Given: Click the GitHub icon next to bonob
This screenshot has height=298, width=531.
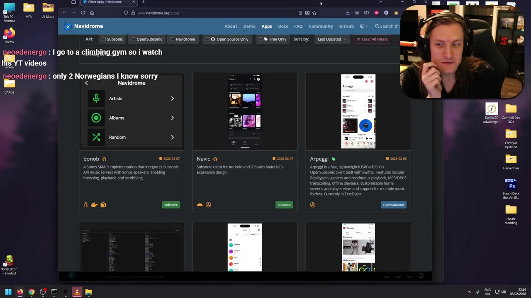Looking at the screenshot, I should point(104,159).
